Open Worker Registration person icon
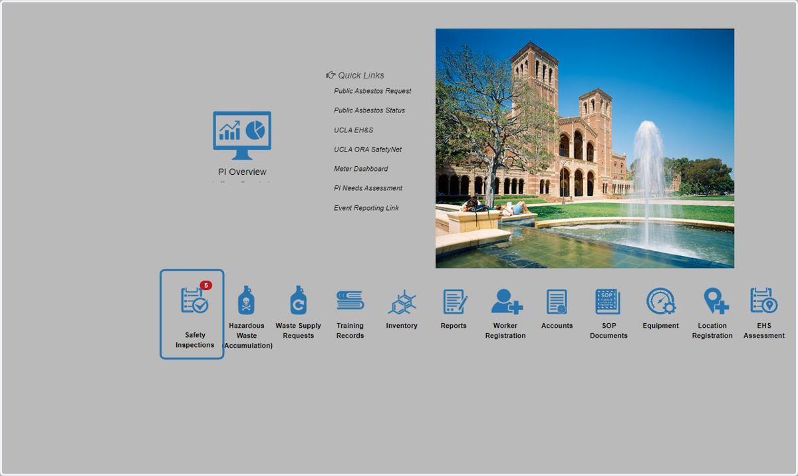Viewport: 798px width, 476px height. click(x=507, y=301)
